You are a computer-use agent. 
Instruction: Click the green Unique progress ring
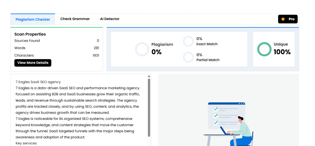(x=264, y=49)
